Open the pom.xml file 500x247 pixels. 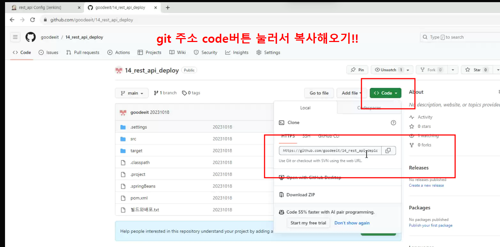[x=139, y=198]
